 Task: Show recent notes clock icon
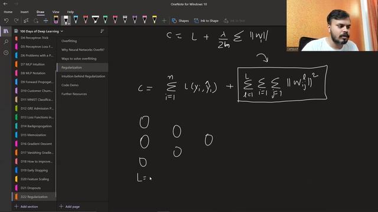(x=6, y=53)
